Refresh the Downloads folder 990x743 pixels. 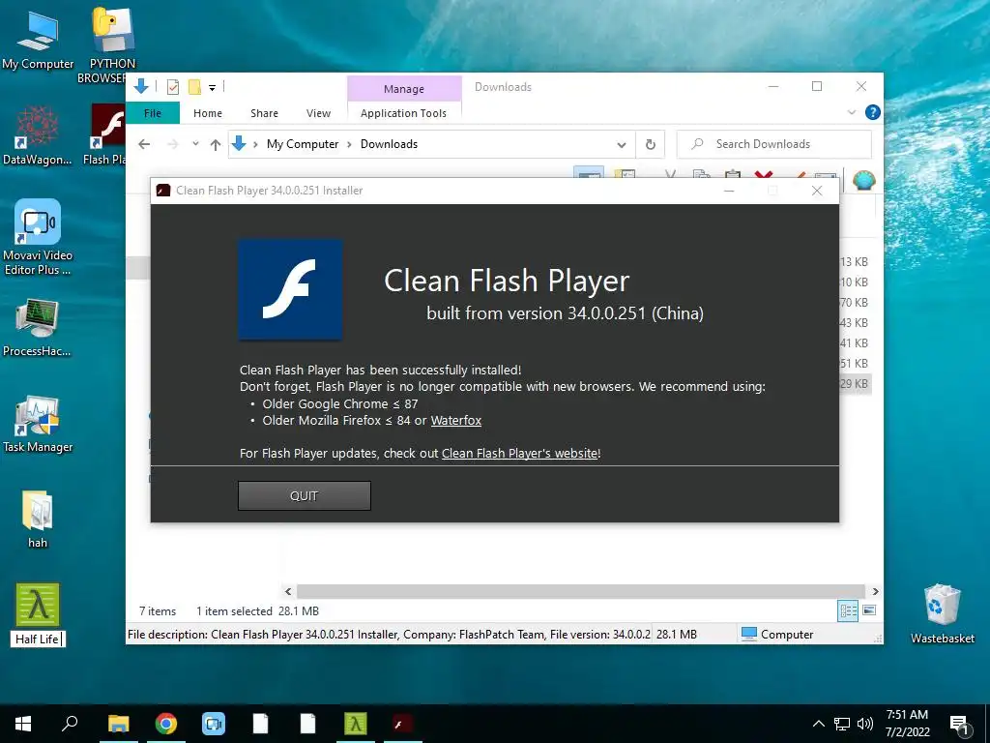(651, 145)
